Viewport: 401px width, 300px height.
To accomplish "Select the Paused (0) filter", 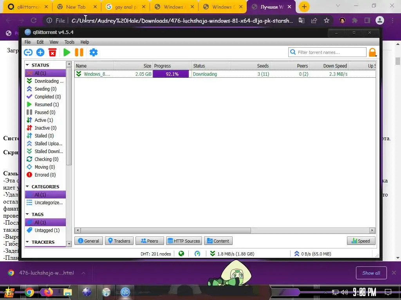I will 45,112.
